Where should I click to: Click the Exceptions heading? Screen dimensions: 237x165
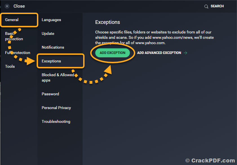point(107,22)
